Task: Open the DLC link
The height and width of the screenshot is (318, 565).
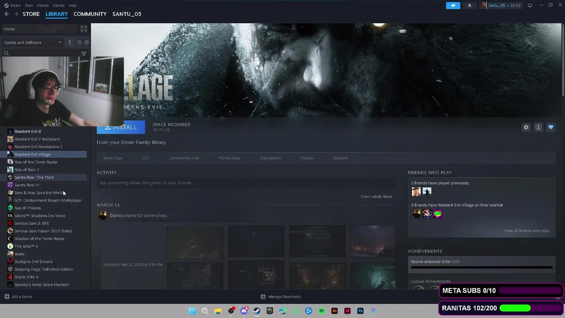Action: point(146,158)
